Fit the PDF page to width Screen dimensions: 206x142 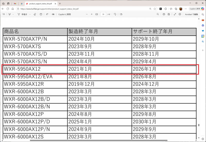(97, 14)
